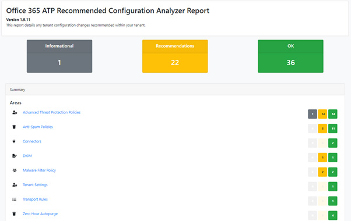Open the Zero Hour Autopurge link
Screen dimensions: 351x221
pyautogui.click(x=40, y=214)
